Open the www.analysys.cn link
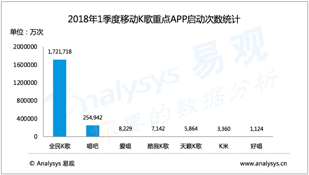 pos(263,164)
